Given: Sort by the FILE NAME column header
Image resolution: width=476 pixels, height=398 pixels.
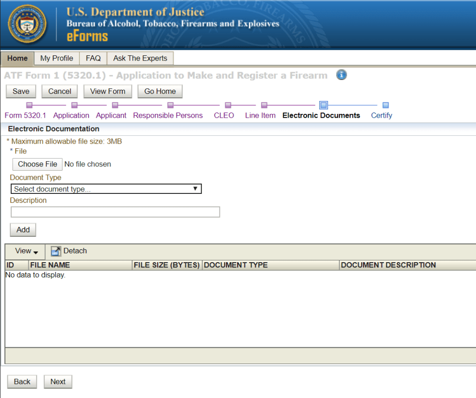Looking at the screenshot, I should (80, 265).
